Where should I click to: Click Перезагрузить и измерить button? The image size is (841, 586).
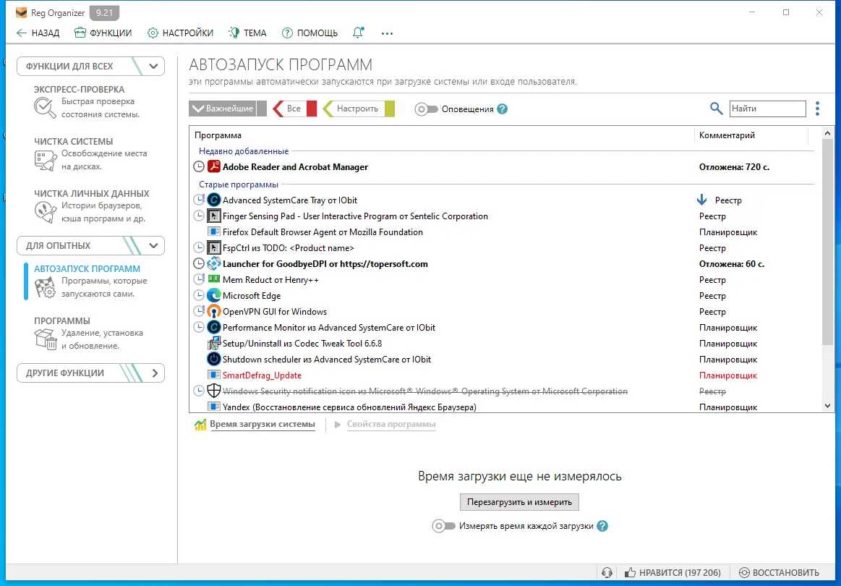[519, 502]
